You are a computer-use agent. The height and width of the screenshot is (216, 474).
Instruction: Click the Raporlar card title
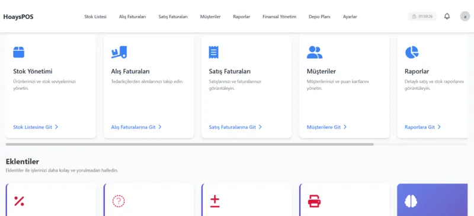point(417,72)
